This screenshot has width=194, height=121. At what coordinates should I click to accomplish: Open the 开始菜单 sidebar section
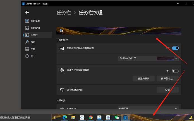point(38,21)
